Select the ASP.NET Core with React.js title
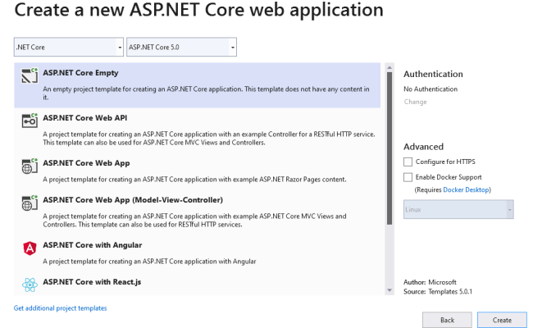The image size is (533, 328). point(92,282)
